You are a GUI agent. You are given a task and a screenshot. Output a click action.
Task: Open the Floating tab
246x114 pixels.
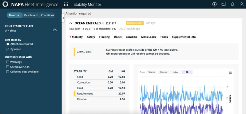tap(104, 37)
